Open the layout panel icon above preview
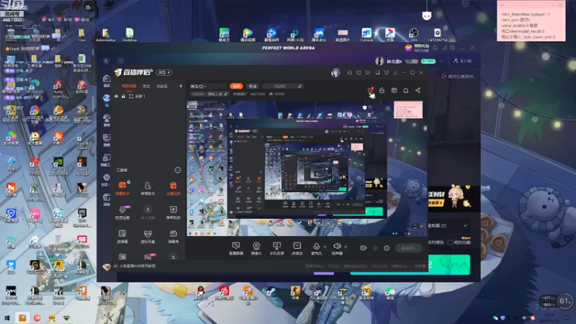The height and width of the screenshot is (324, 576). coord(394,91)
